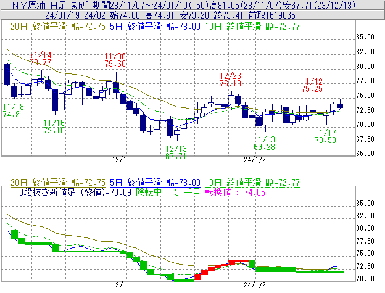385x293 pixels.
Task: Click the upper chart's 85.00 axis label
Action: click(365, 37)
